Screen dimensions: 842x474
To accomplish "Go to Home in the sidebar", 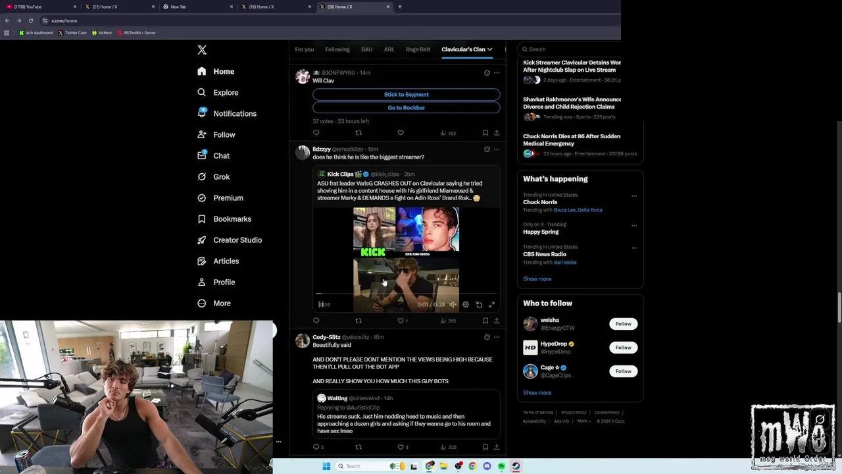I will click(216, 71).
